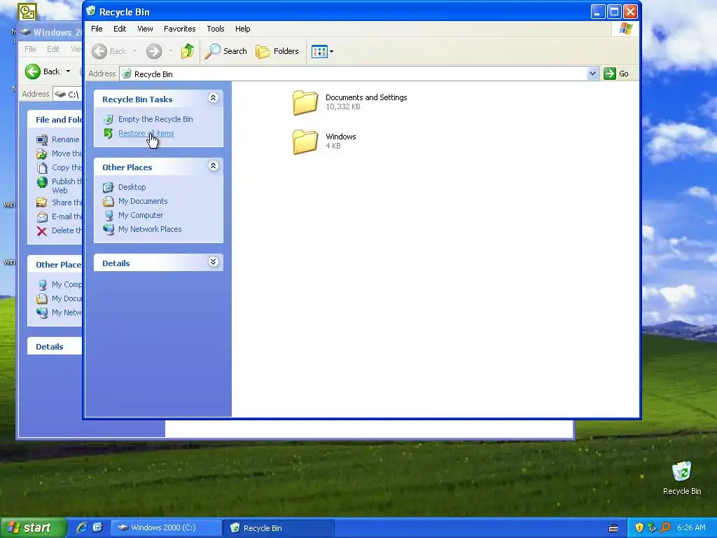The image size is (717, 538).
Task: Expand the Address bar dropdown
Action: pos(592,74)
